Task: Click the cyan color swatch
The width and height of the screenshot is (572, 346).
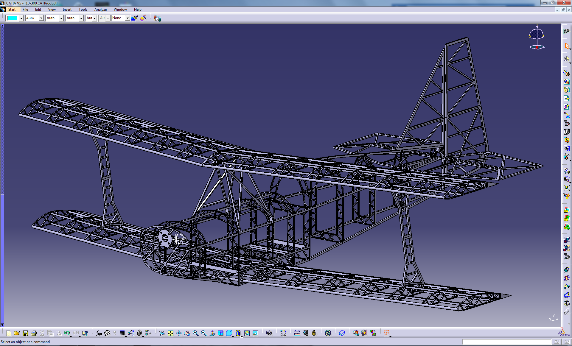Action: [12, 18]
